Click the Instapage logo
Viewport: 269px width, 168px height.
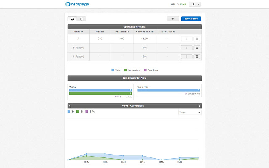tap(77, 4)
